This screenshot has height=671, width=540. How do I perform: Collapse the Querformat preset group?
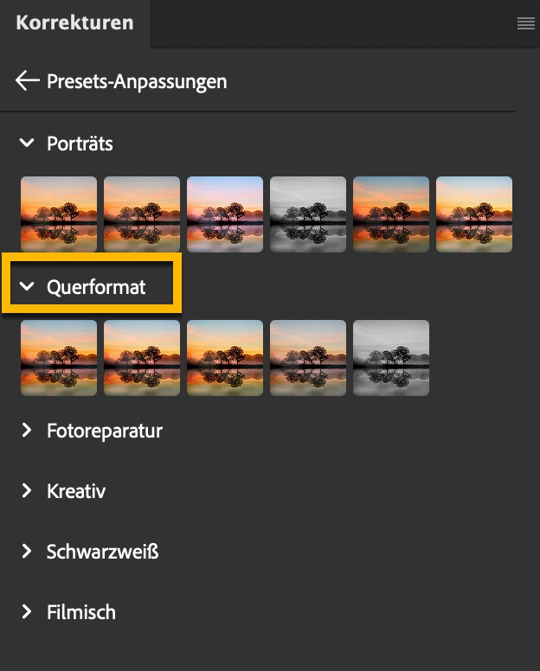pos(28,287)
